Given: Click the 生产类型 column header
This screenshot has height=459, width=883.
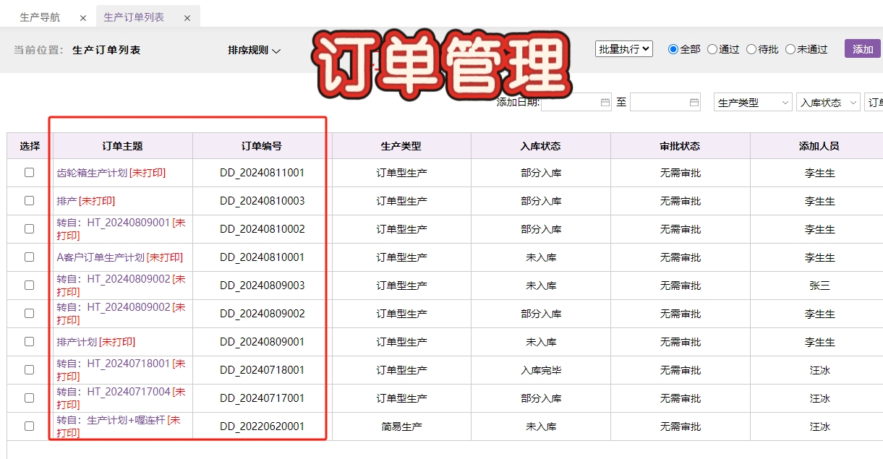Looking at the screenshot, I should [x=401, y=146].
